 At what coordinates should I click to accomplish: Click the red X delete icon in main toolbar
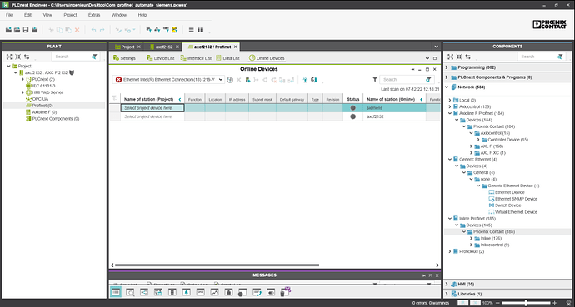click(77, 30)
